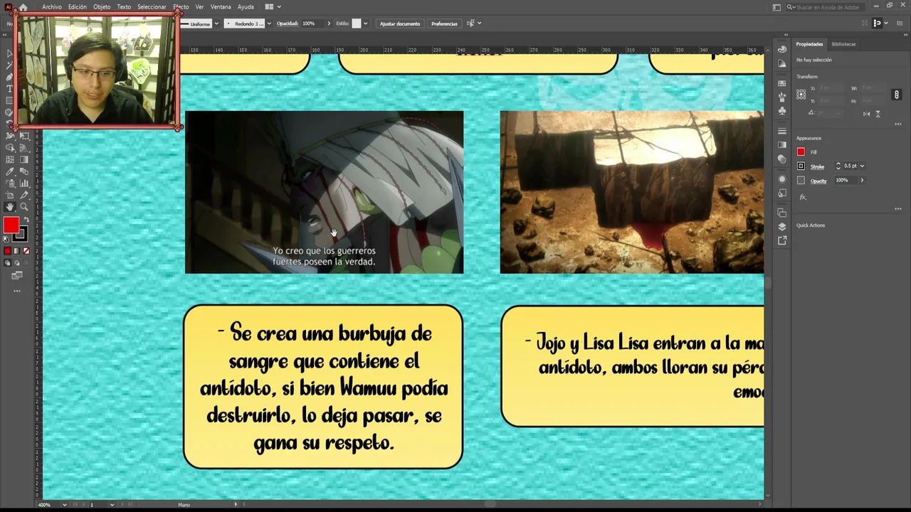The height and width of the screenshot is (512, 911).
Task: Expand the Opacity 100% arrow in Appearance
Action: (x=862, y=180)
